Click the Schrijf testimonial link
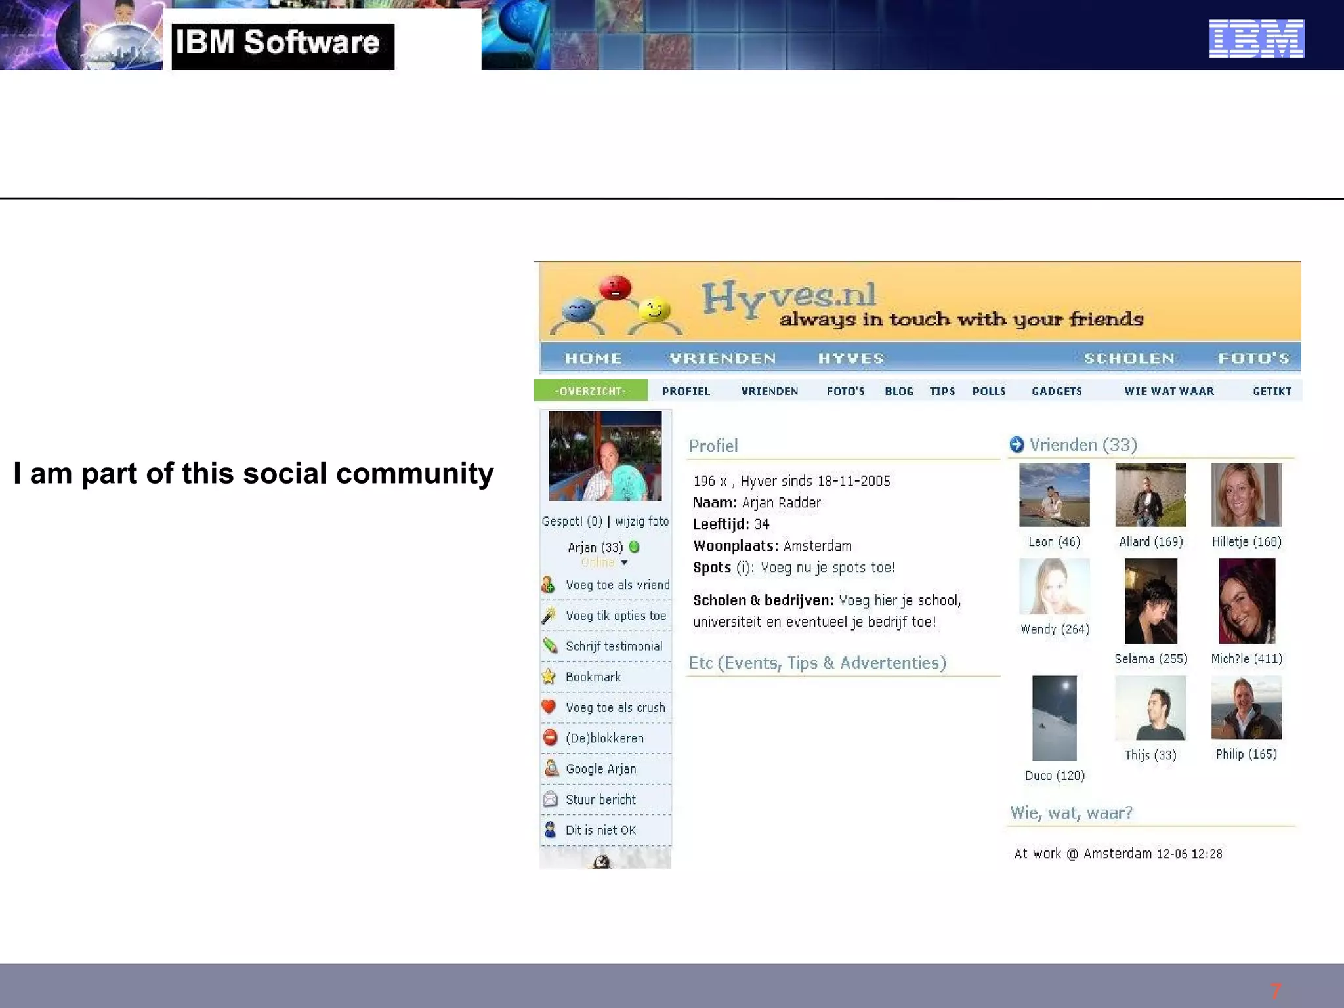 [x=614, y=646]
